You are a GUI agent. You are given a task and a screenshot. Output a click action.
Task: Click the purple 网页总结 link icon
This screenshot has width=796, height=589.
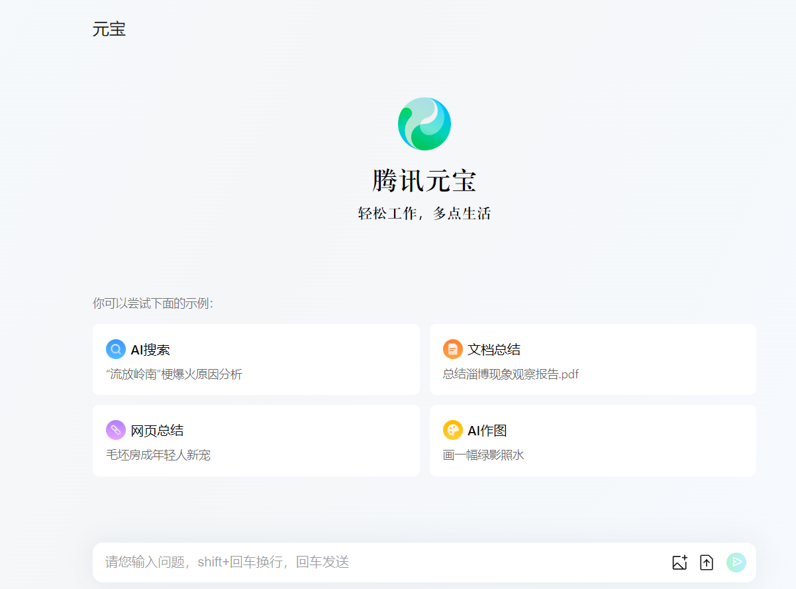(115, 429)
